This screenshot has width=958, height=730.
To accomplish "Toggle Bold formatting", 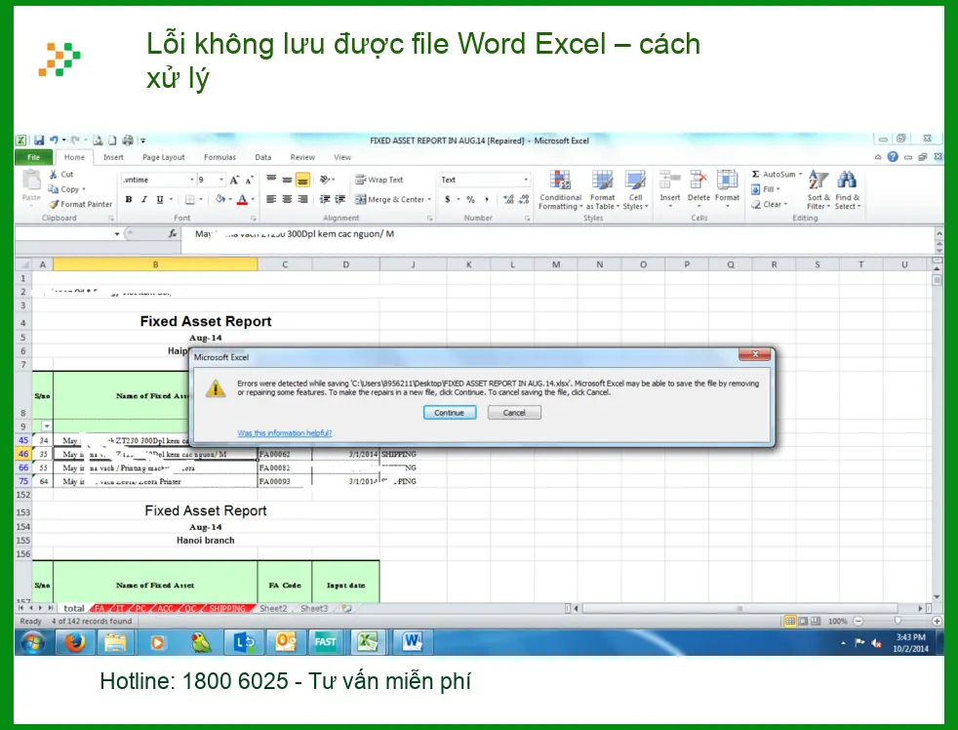I will tap(129, 199).
